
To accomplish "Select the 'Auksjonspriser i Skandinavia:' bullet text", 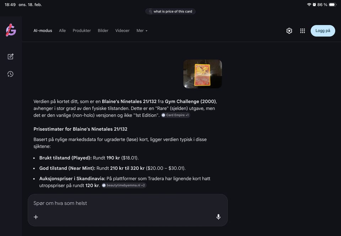I will point(72,179).
